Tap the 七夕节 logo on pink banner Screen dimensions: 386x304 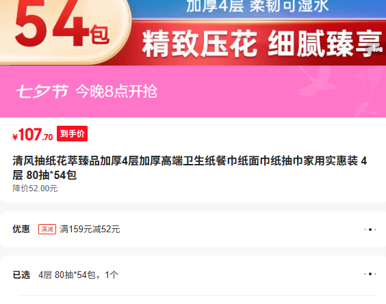pos(42,92)
